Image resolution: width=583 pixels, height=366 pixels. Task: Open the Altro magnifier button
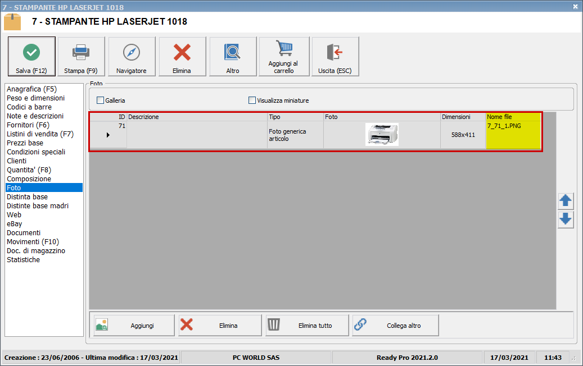tap(233, 57)
